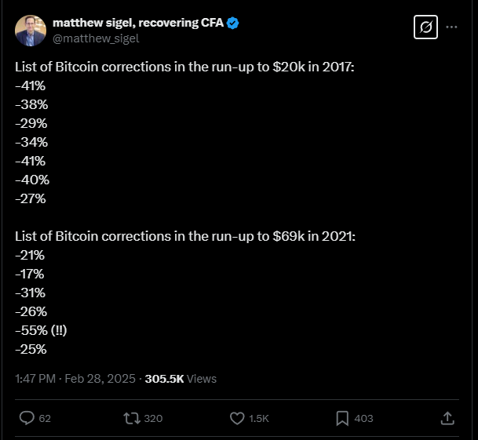Open the @matthew_sigel handle link
This screenshot has width=478, height=440.
96,38
